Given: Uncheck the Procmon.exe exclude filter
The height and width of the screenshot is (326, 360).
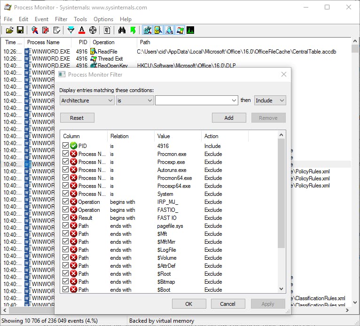Looking at the screenshot, I should [x=65, y=154].
